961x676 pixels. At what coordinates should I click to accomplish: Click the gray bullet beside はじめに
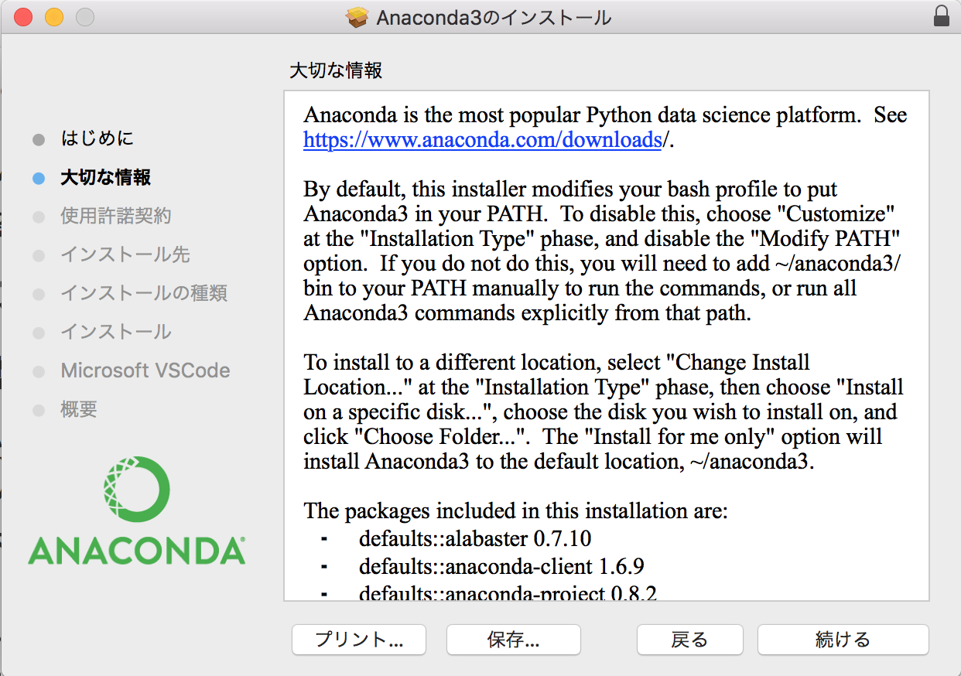click(x=39, y=139)
